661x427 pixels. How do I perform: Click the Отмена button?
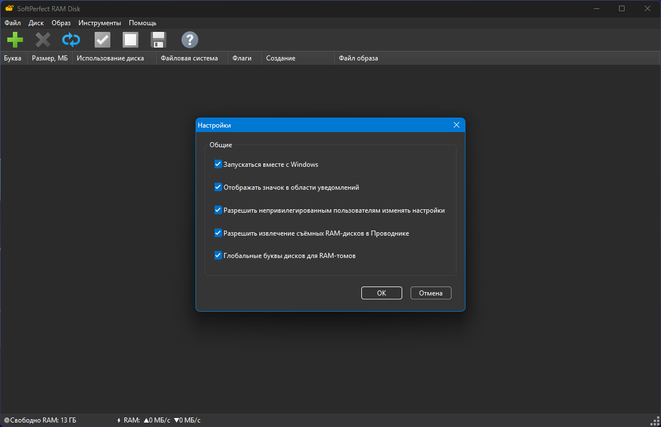coord(431,293)
